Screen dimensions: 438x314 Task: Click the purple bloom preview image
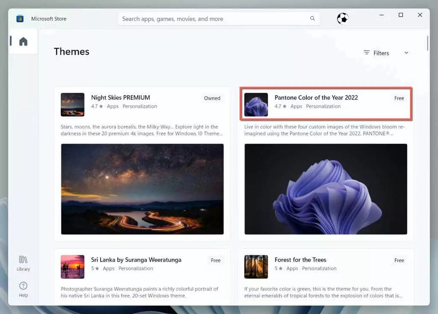coord(326,189)
